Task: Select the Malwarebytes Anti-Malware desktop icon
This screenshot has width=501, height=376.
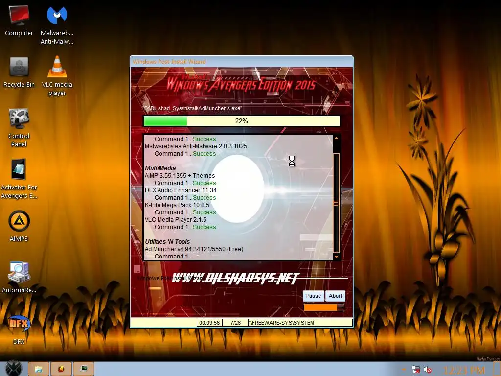Action: tap(57, 25)
